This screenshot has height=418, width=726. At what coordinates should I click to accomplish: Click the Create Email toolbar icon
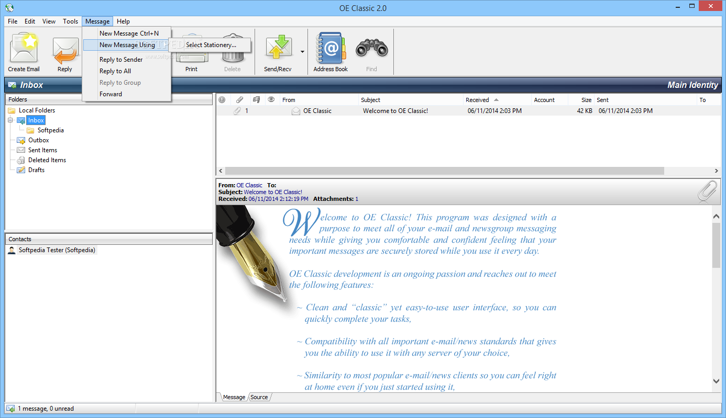point(24,48)
